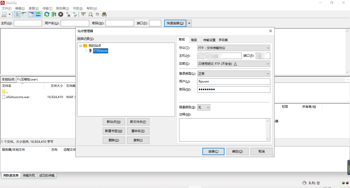The image size is (350, 188).
Task: Open the 书签(B) menu
Action: click(78, 8)
